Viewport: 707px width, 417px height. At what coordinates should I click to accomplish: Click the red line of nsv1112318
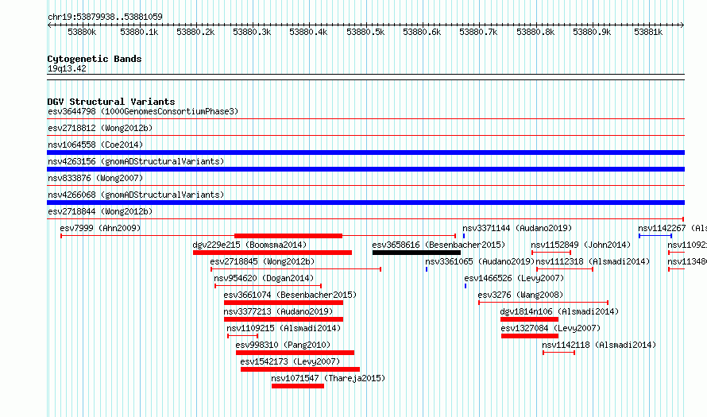(x=565, y=269)
